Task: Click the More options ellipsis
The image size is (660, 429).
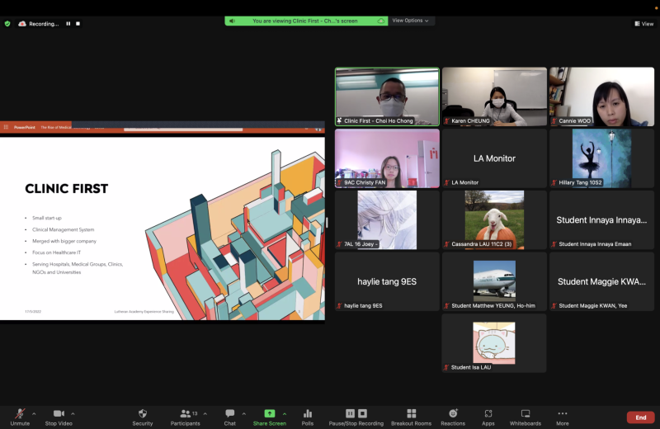Action: 563,413
